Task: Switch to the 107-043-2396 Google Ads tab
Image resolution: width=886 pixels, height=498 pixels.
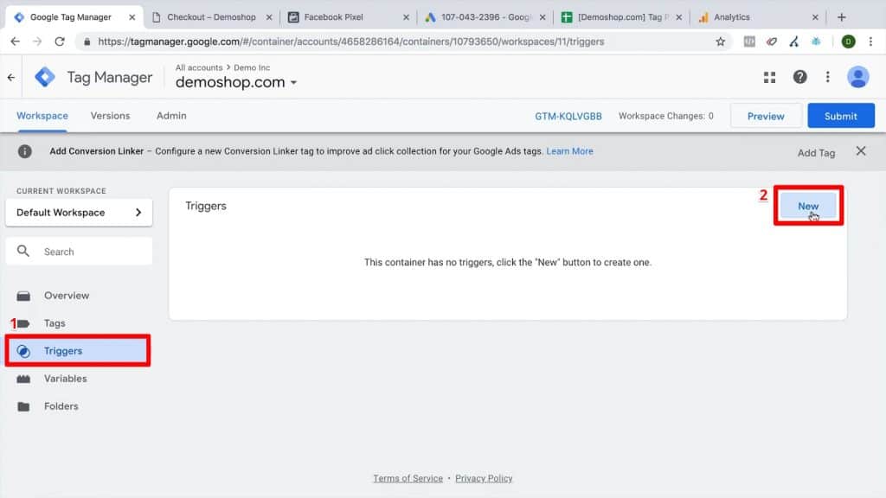Action: 485,17
